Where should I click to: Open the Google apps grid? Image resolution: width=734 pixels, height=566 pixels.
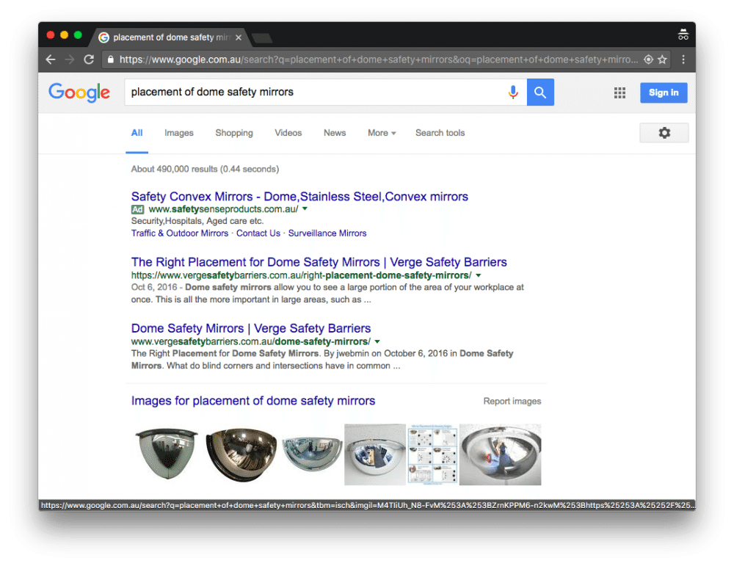pos(619,92)
